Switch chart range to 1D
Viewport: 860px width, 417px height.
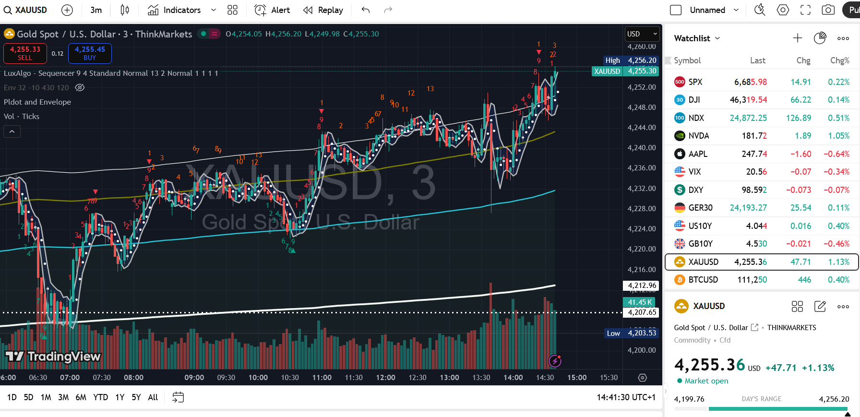point(12,397)
